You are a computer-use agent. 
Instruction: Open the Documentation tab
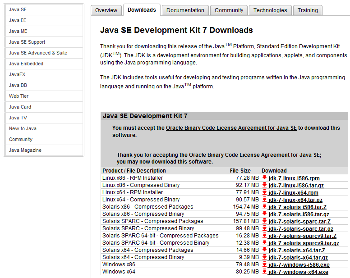pyautogui.click(x=185, y=10)
